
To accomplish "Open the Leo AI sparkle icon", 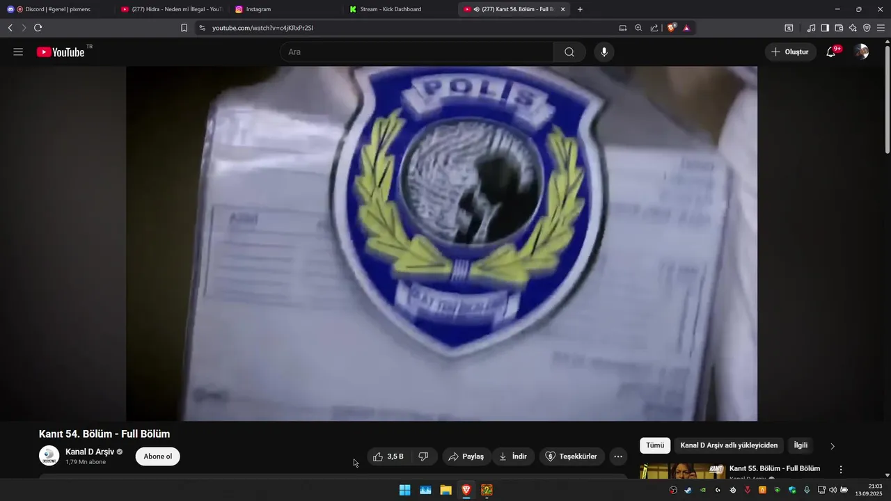I will [853, 28].
